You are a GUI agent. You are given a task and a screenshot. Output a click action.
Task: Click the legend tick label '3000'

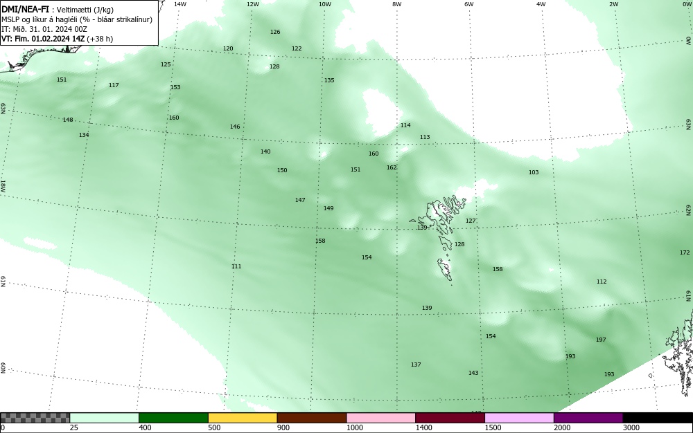[x=631, y=427]
